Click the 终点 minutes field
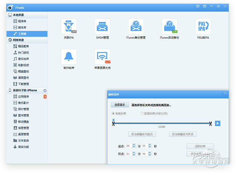Image resolution: width=236 pixels, height=175 pixels. point(129,154)
